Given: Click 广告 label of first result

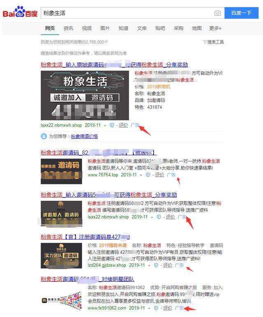Looking at the screenshot, I should coord(135,125).
